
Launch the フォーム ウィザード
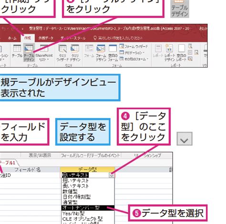pyautogui.click(x=134, y=46)
